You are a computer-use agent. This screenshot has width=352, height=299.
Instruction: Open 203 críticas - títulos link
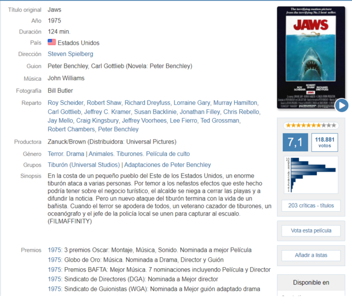(311, 206)
